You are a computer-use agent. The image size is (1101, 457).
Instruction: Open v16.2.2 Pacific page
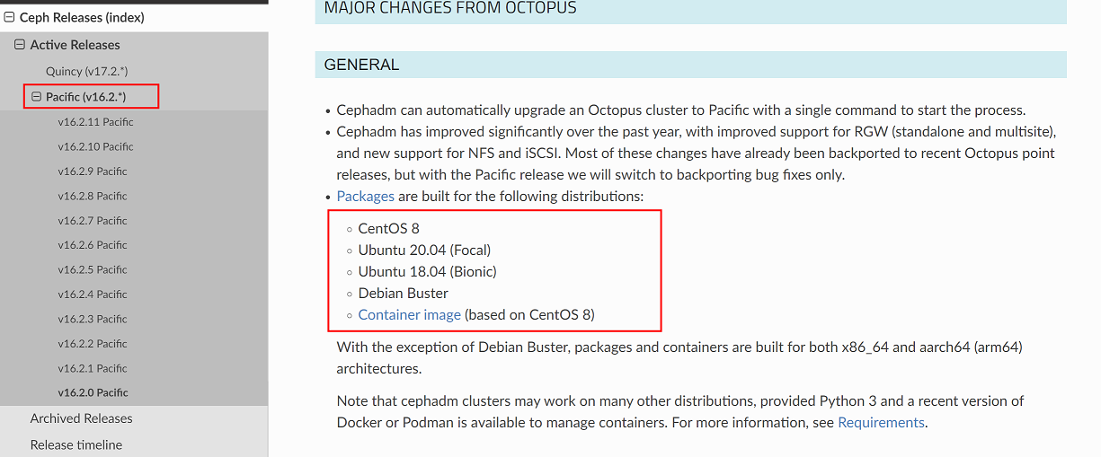click(x=93, y=344)
